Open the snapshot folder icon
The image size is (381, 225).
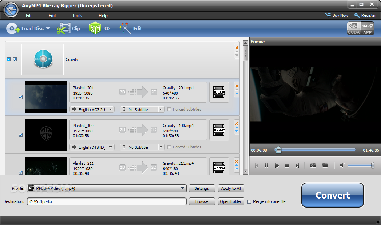(325, 165)
